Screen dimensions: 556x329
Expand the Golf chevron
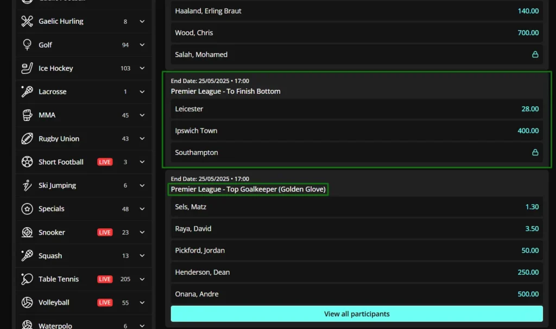point(142,44)
